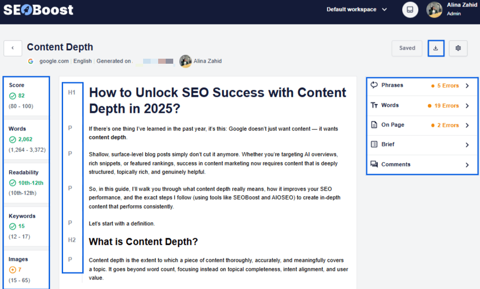Expand the On Page errors chevron
The height and width of the screenshot is (289, 480).
click(x=467, y=125)
